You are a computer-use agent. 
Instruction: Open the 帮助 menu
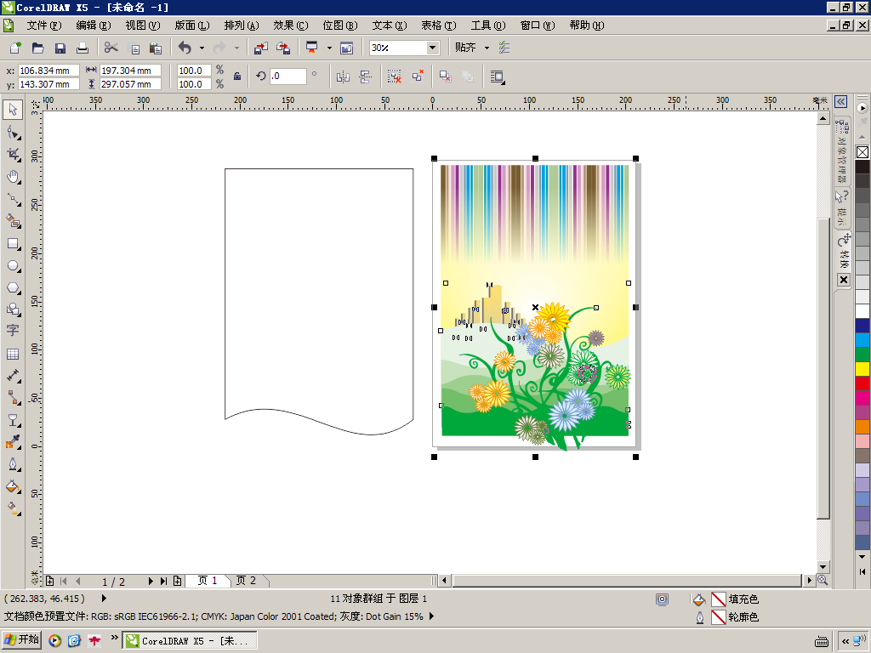(587, 26)
